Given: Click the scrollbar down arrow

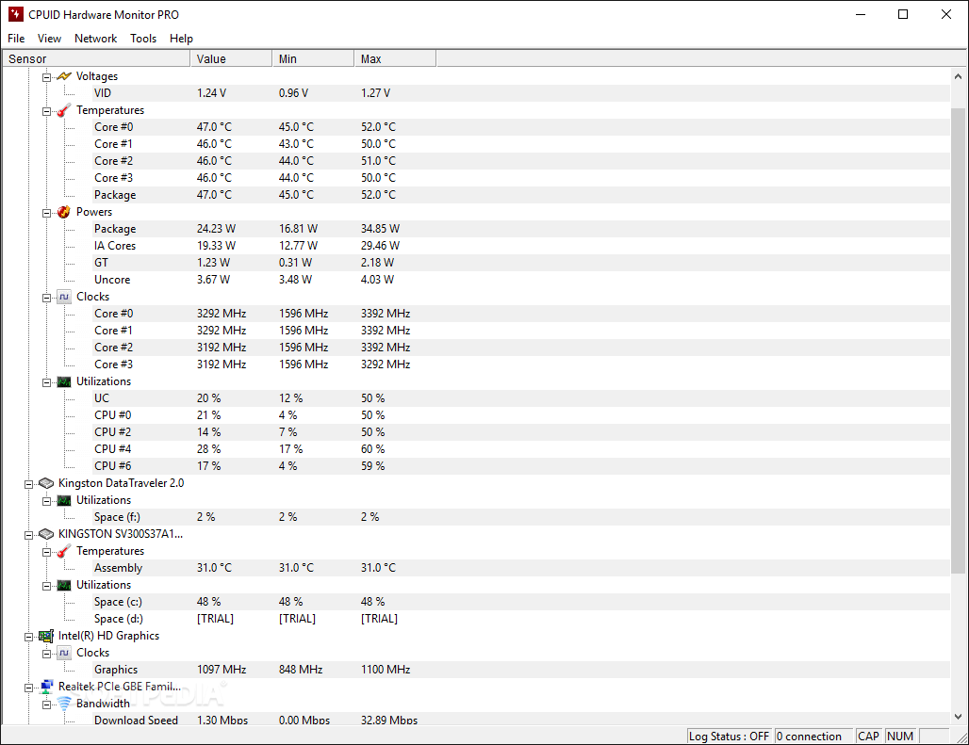Looking at the screenshot, I should point(958,717).
